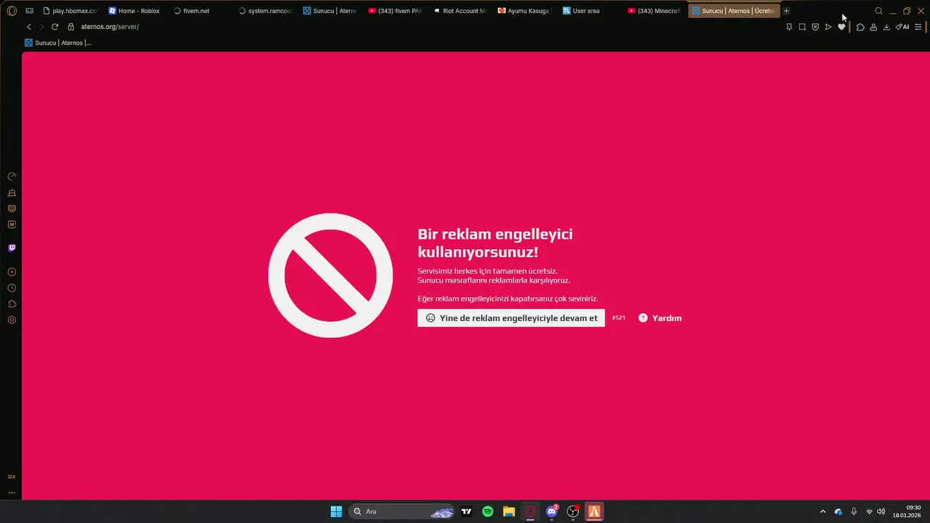Screen dimensions: 930x523
Task: Open Settings gear in the sidebar
Action: tap(12, 320)
